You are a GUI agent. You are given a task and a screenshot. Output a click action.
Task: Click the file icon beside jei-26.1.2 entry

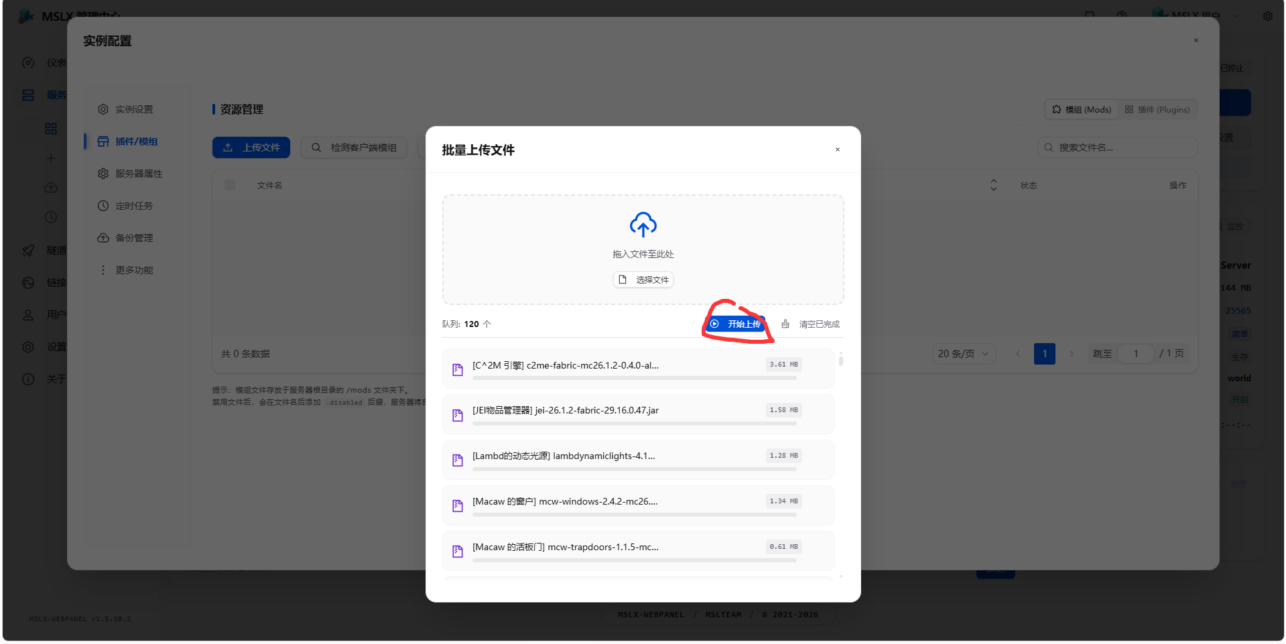pos(458,415)
